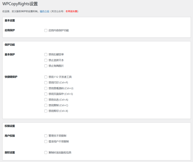Toggle 禁用页面保存 (Ctrl+S) checkbox
Screen dimensions: 193x162
(46, 94)
